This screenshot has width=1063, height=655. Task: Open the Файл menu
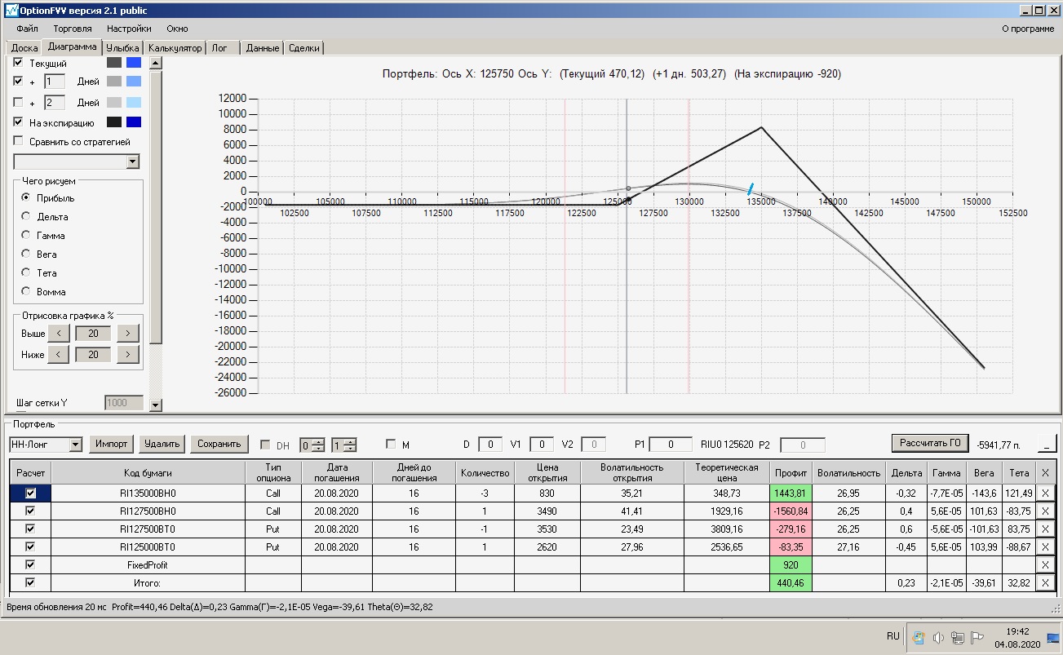(27, 29)
